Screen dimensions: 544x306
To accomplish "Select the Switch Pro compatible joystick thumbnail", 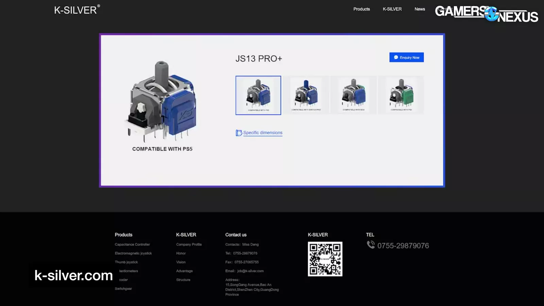I will click(x=306, y=95).
